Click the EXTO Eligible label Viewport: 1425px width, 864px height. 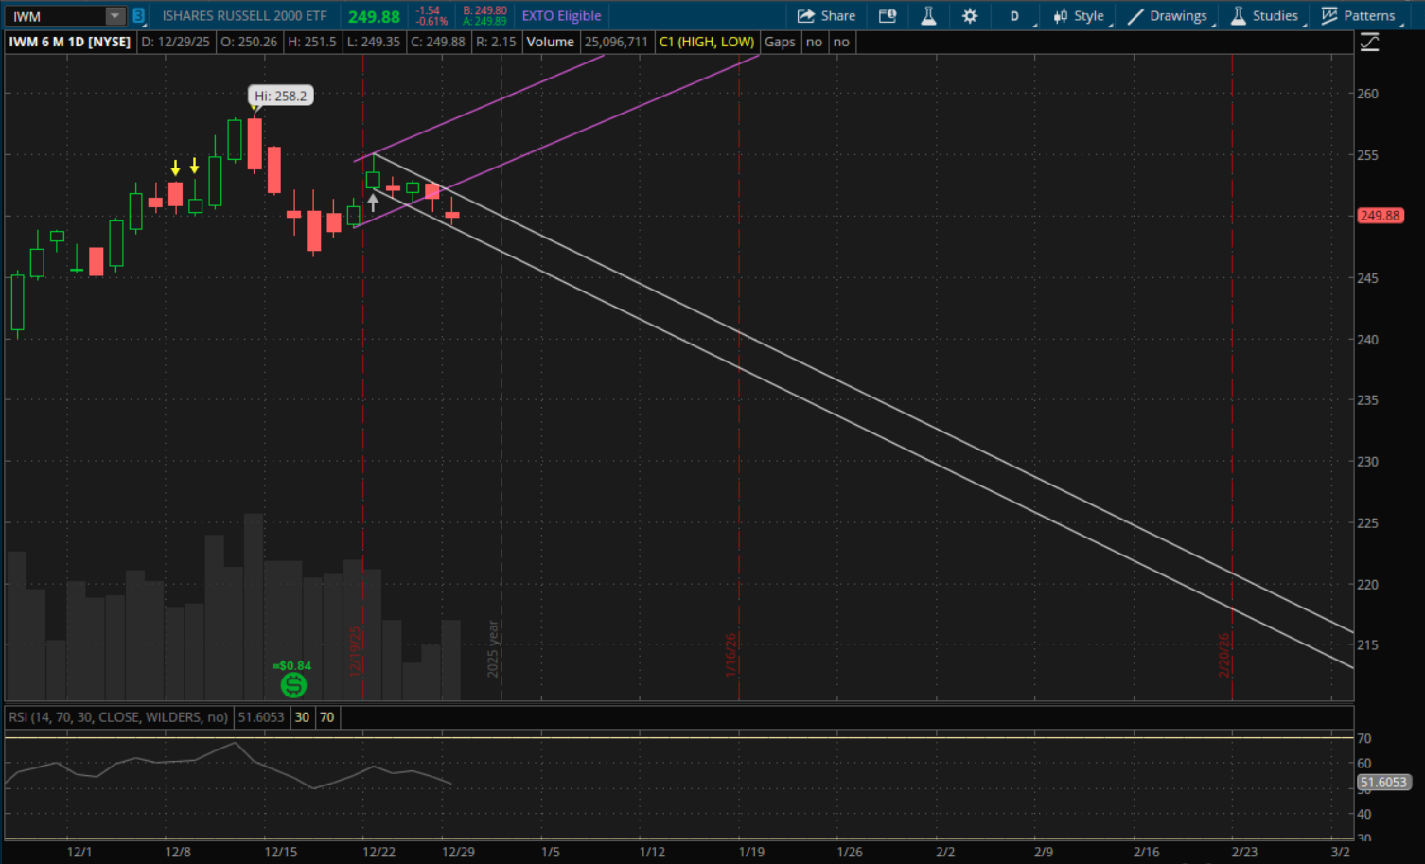coord(561,16)
